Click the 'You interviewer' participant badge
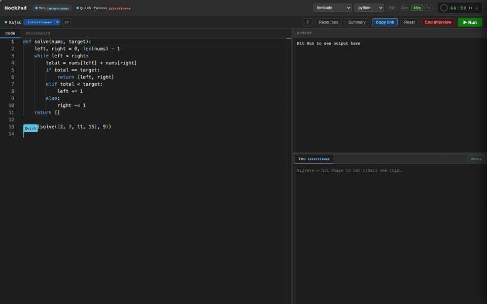487x304 pixels. tap(52, 8)
